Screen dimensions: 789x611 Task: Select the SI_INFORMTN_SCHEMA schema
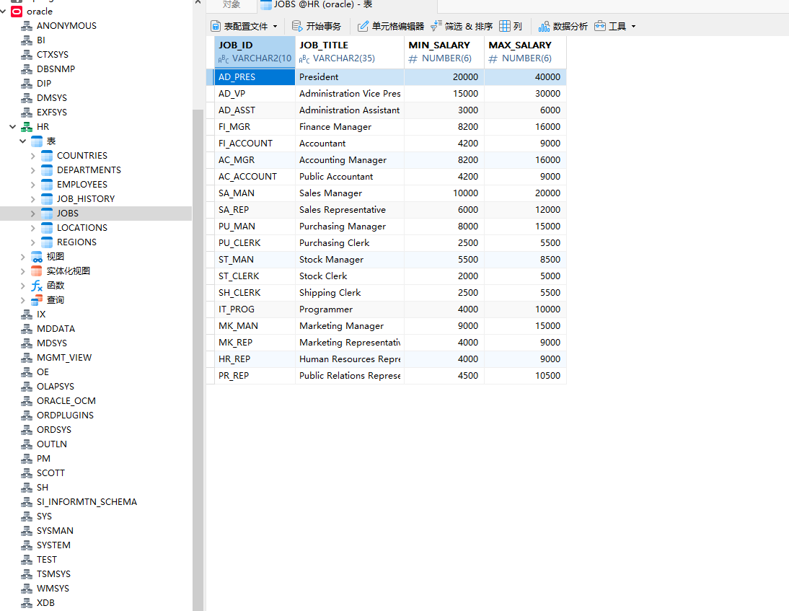pyautogui.click(x=87, y=502)
